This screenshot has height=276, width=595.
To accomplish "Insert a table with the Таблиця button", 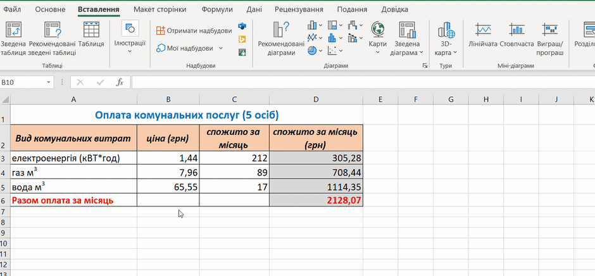I will (x=91, y=35).
